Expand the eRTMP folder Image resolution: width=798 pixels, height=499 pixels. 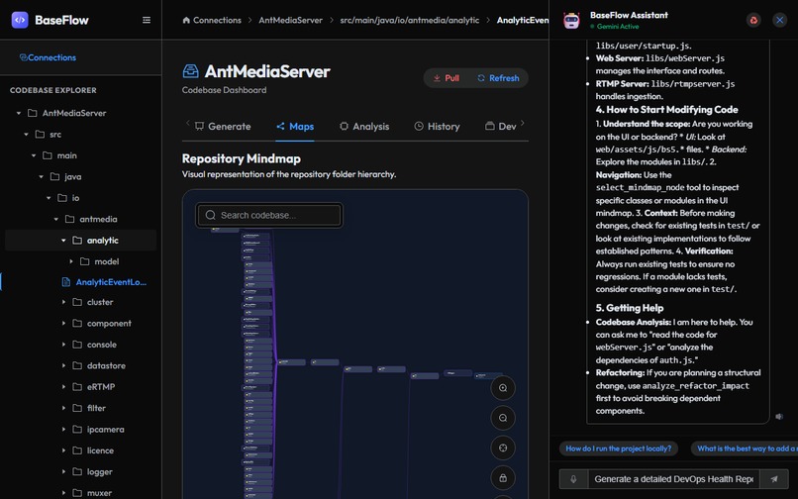pos(63,387)
